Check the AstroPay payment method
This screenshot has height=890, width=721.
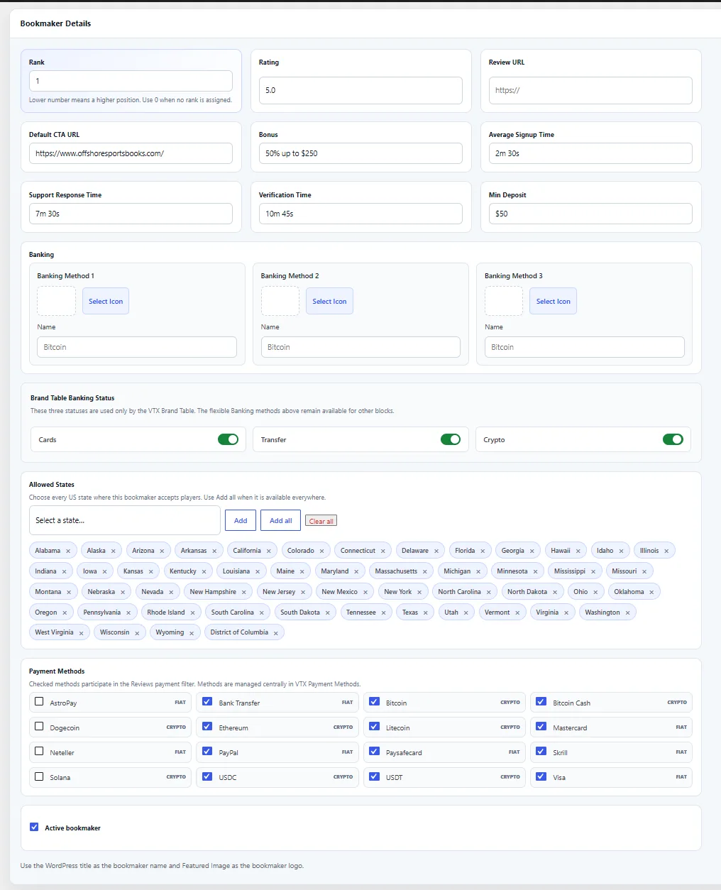pos(39,702)
